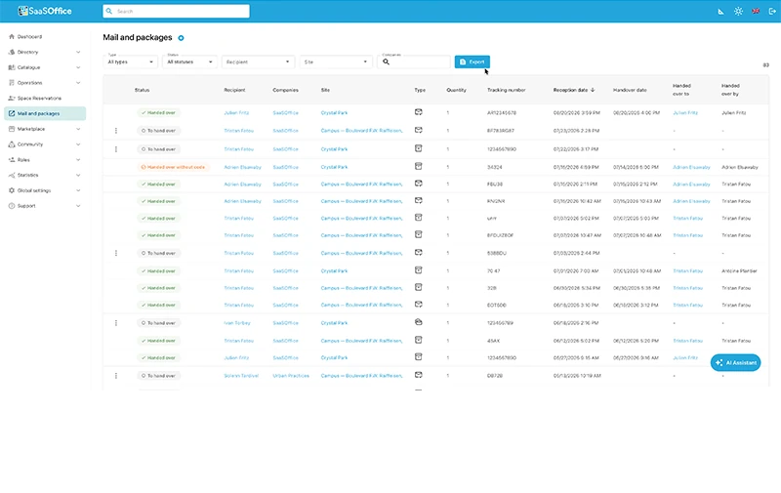Open three-dot menu for Solenn Tardivel row

116,376
